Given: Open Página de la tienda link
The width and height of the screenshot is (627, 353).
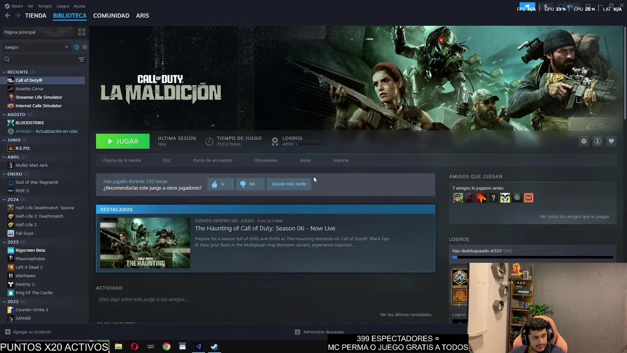Looking at the screenshot, I should (122, 160).
